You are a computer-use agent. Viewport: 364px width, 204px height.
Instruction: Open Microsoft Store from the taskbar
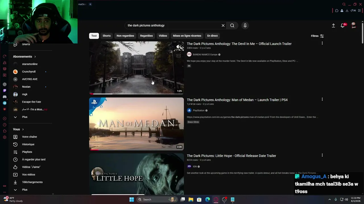(x=199, y=199)
